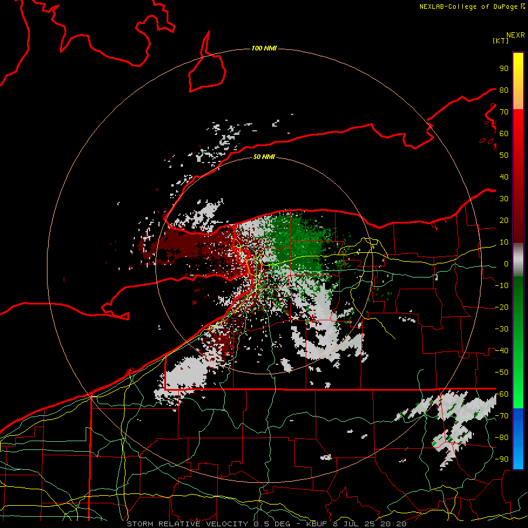
Task: Click the -20 knot scale label
Action: pyautogui.click(x=502, y=307)
